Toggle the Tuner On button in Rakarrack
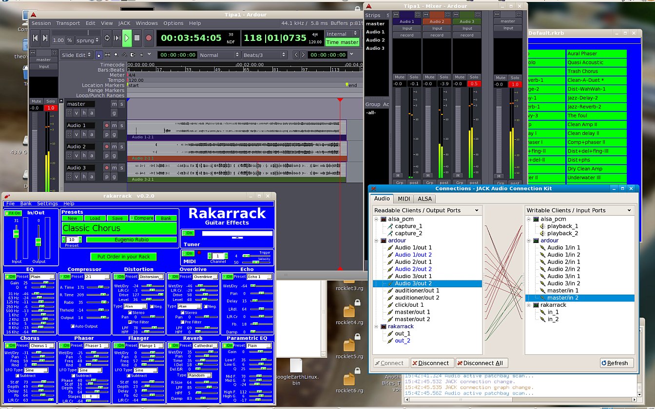The width and height of the screenshot is (655, 409). pyautogui.click(x=188, y=233)
